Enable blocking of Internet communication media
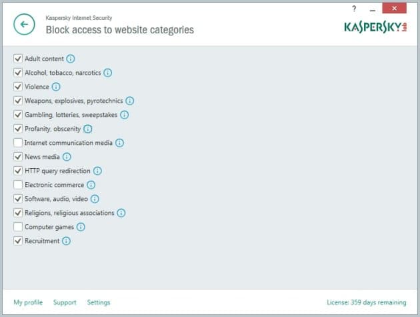The width and height of the screenshot is (420, 317). (x=18, y=142)
